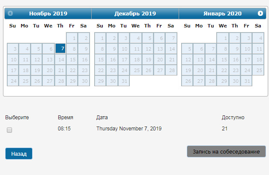Select November 7 highlighted date

pyautogui.click(x=60, y=48)
